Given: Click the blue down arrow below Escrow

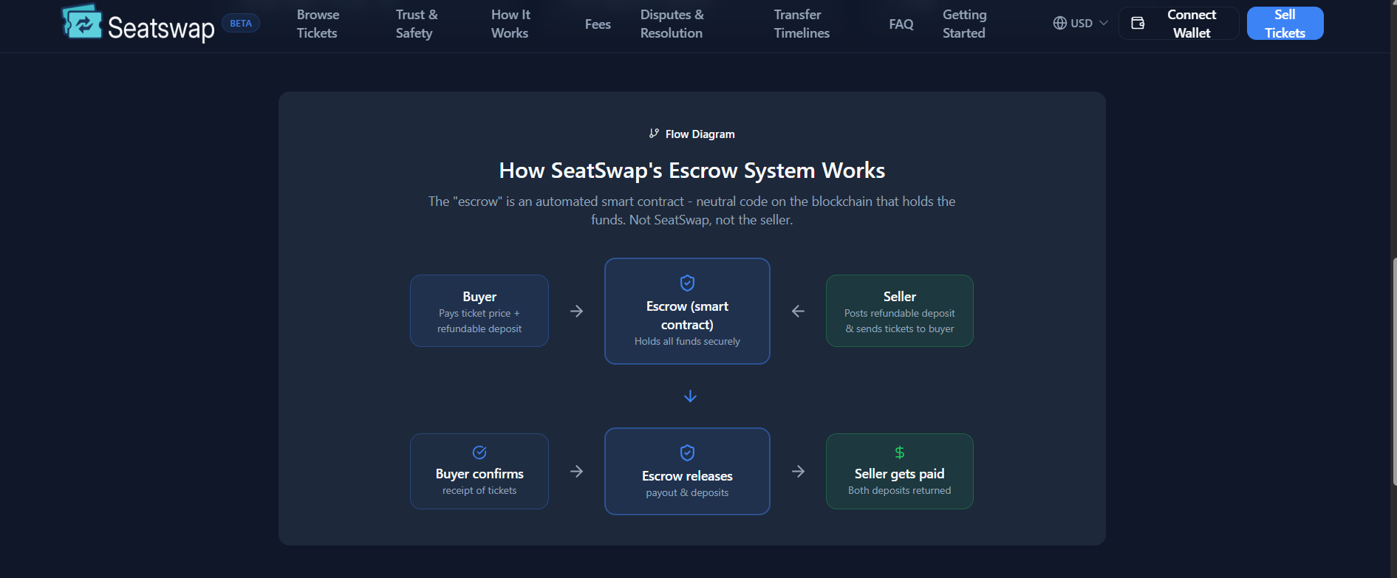Looking at the screenshot, I should tap(690, 396).
